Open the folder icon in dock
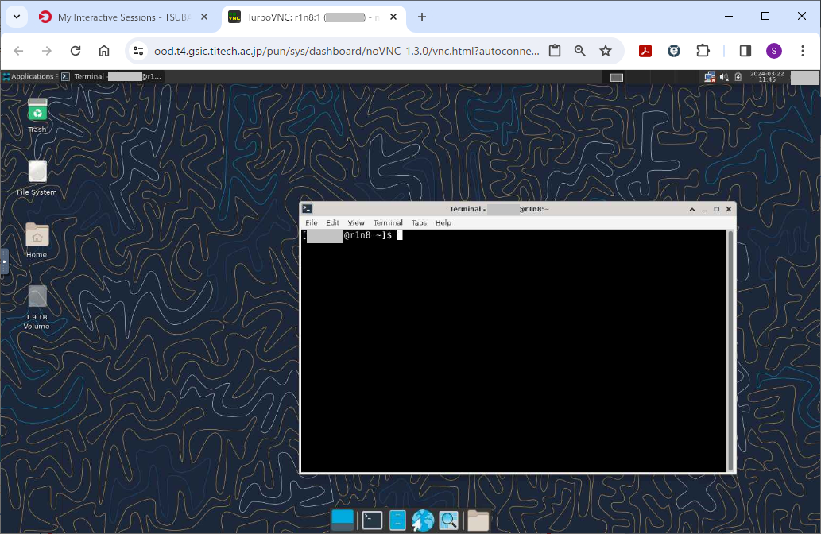This screenshot has width=821, height=534. [478, 520]
